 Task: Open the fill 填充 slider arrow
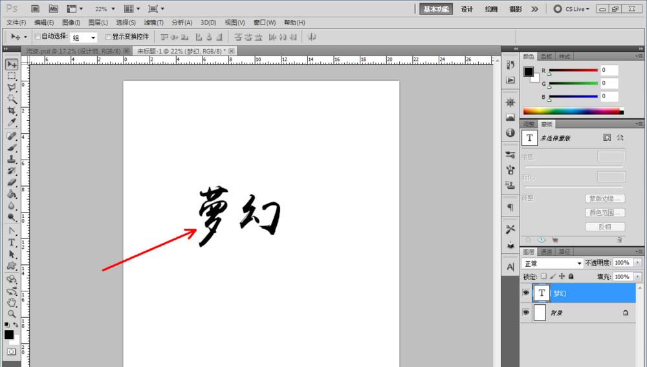pos(637,277)
